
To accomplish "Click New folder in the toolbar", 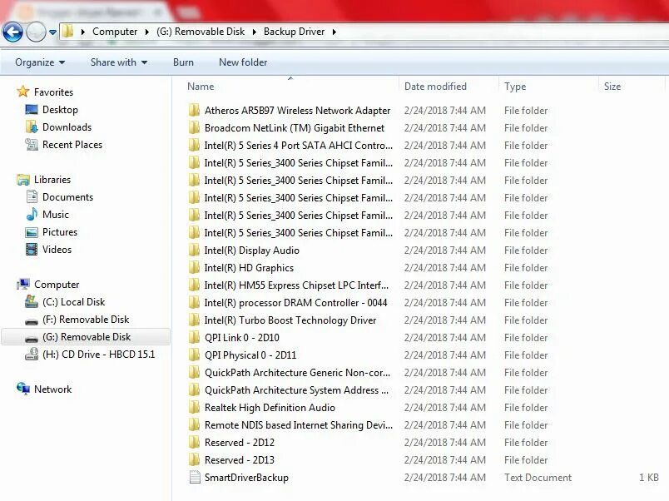I will (243, 62).
